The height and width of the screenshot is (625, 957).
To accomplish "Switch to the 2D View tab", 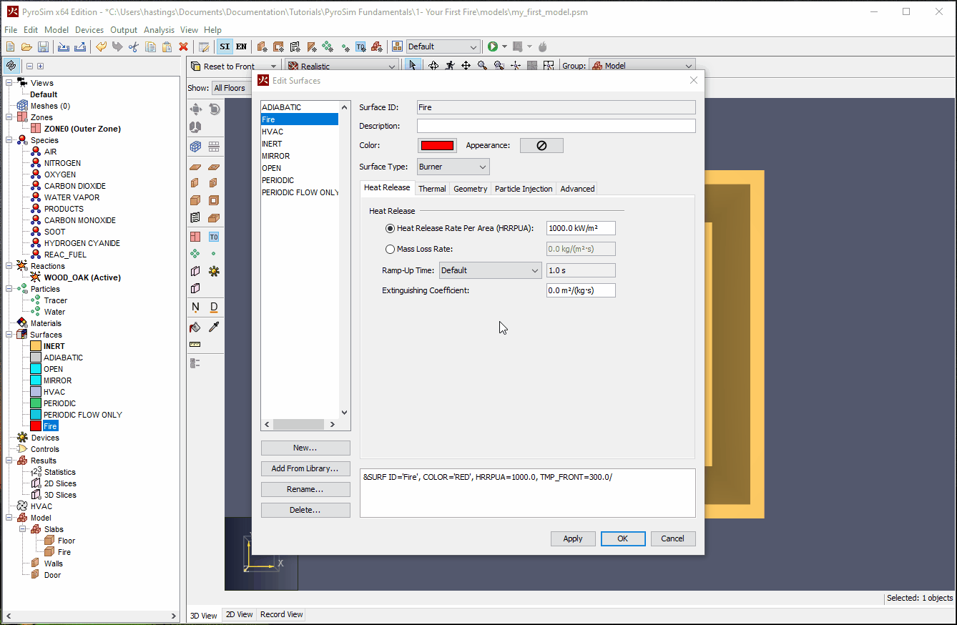I will pos(239,614).
